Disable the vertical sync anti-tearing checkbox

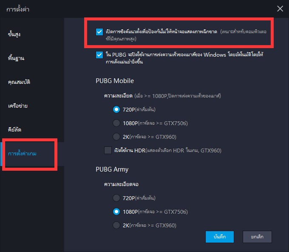pos(99,31)
